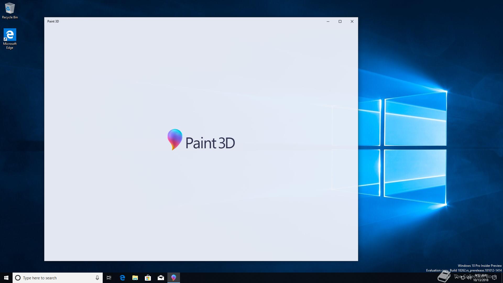Show hidden system tray icons
The width and height of the screenshot is (503, 283).
pos(457,278)
